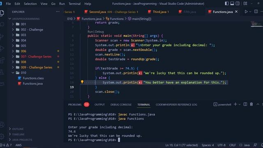Click Functions class breadcrumb

tap(115, 19)
